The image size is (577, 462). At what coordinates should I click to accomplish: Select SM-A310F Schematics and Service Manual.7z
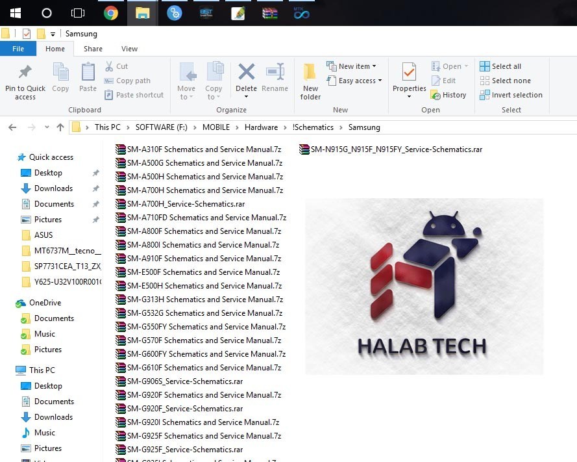click(x=199, y=149)
